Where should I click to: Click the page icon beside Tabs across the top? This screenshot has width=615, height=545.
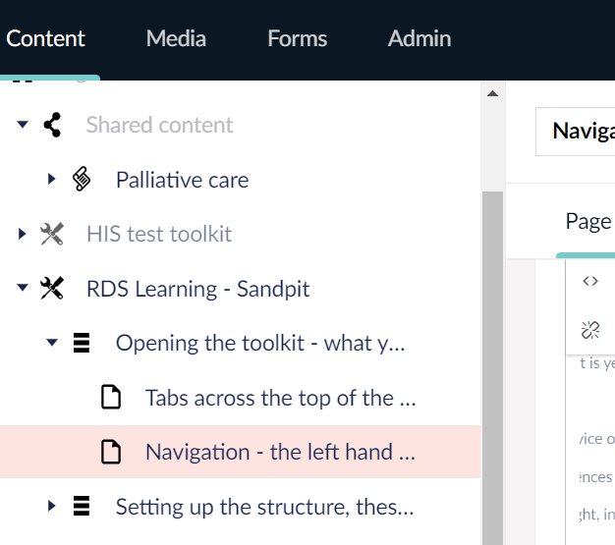(111, 398)
